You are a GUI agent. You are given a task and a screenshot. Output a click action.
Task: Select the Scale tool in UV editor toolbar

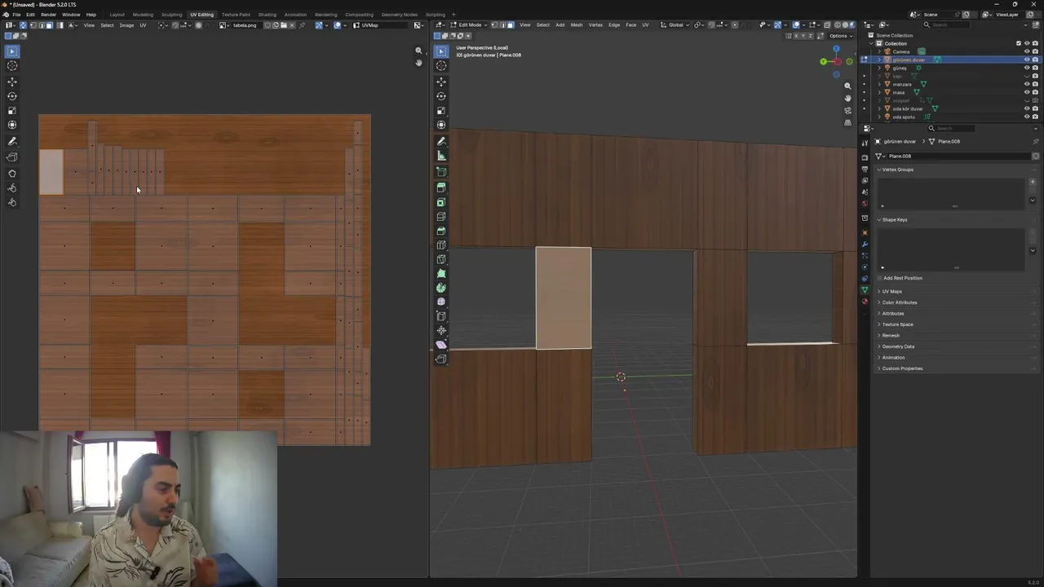[x=12, y=110]
